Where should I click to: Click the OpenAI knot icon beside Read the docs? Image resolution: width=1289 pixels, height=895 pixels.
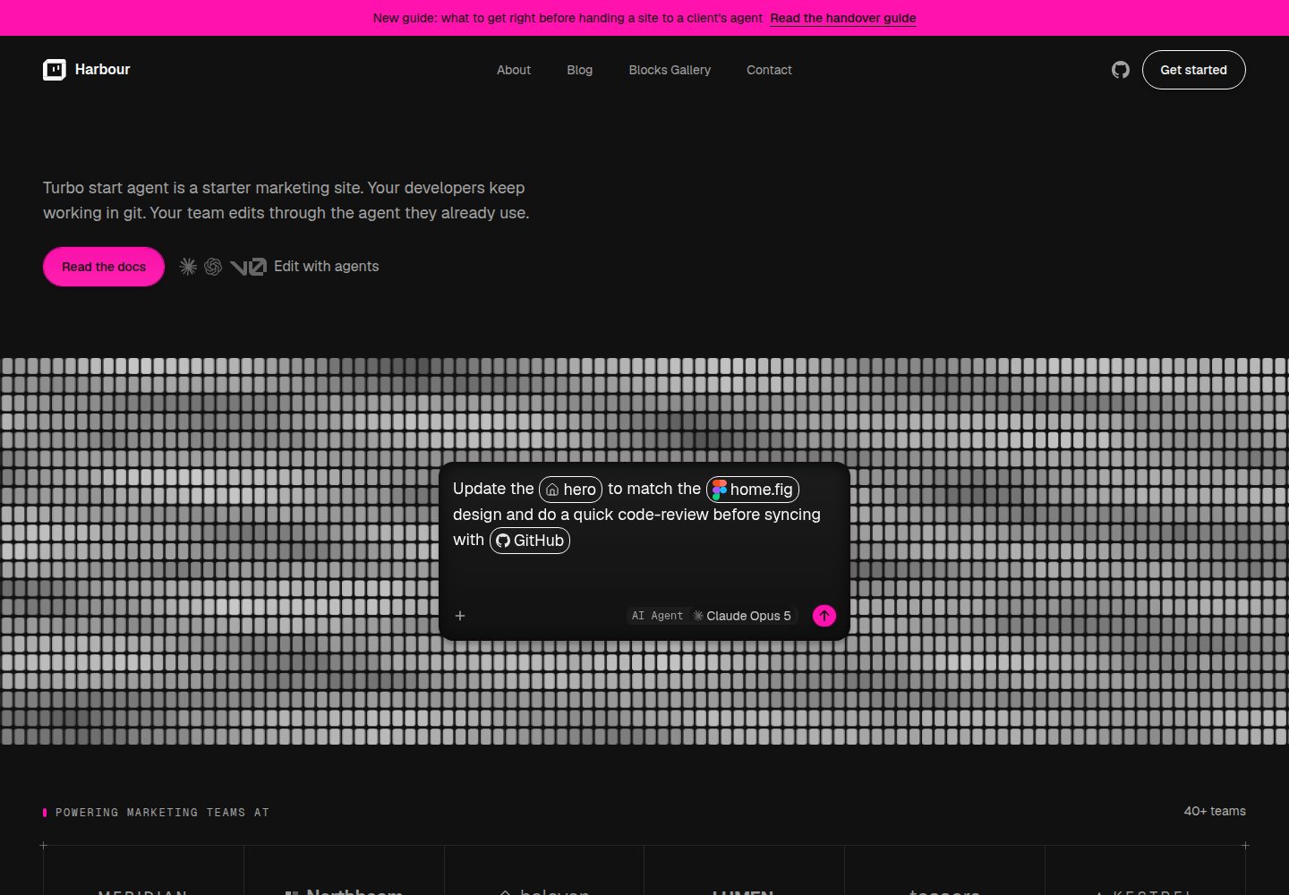(213, 267)
